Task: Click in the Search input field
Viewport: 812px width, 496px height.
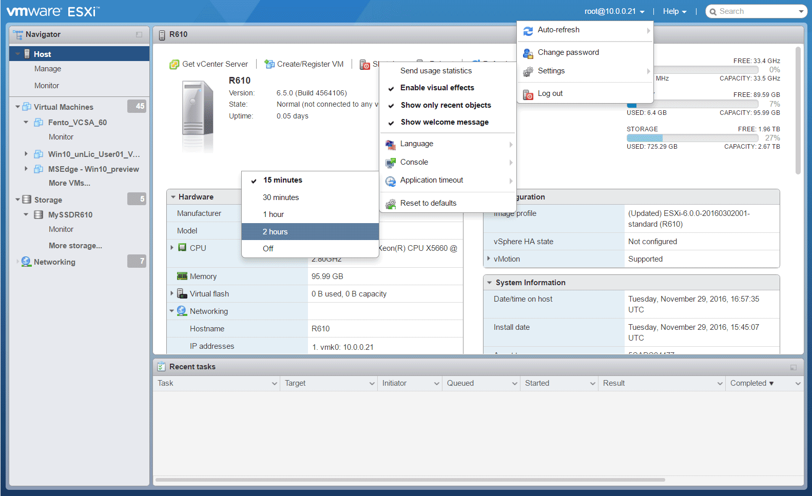Action: pyautogui.click(x=757, y=11)
